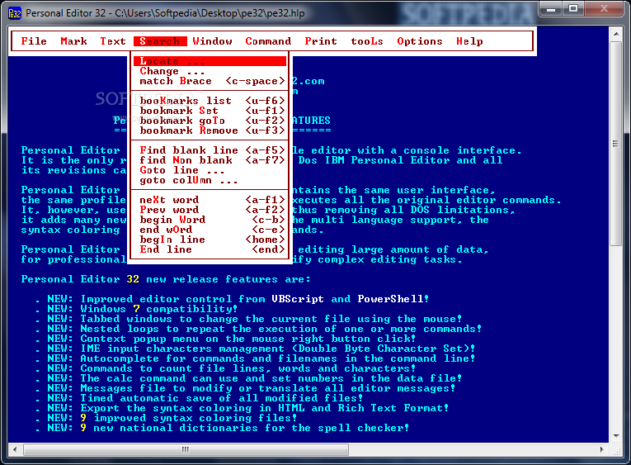Choose bookmark Remove entry
The height and width of the screenshot is (465, 631).
click(210, 130)
